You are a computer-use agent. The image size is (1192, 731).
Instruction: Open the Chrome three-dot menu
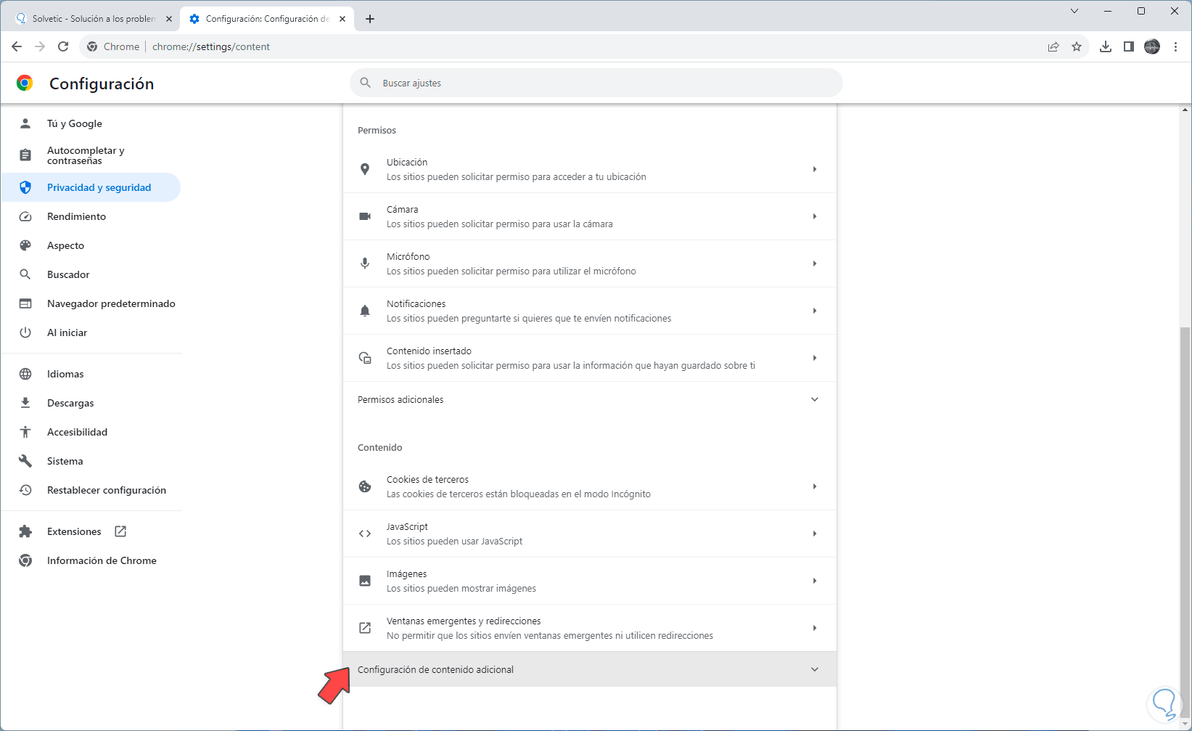(1175, 46)
